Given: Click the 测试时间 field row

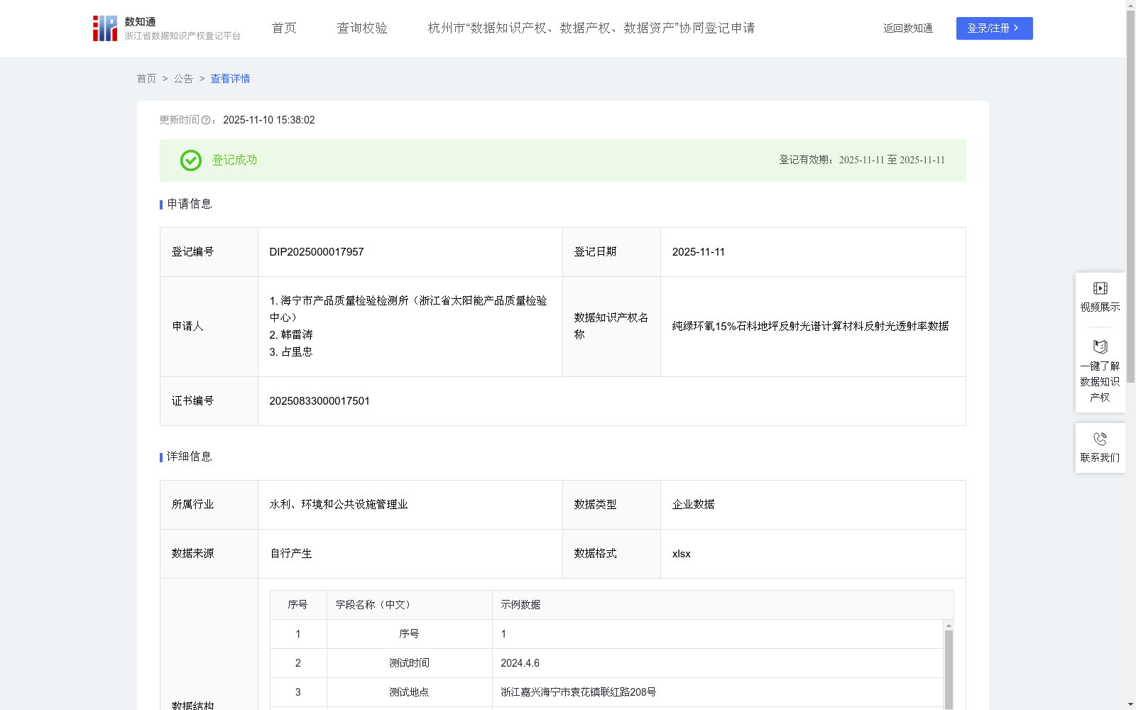Looking at the screenshot, I should (606, 663).
